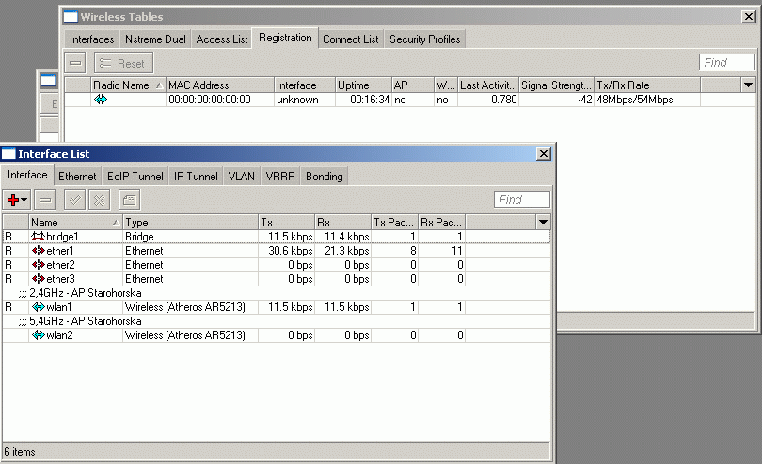
Task: Sort by the Rx column in Interface List
Action: click(343, 223)
